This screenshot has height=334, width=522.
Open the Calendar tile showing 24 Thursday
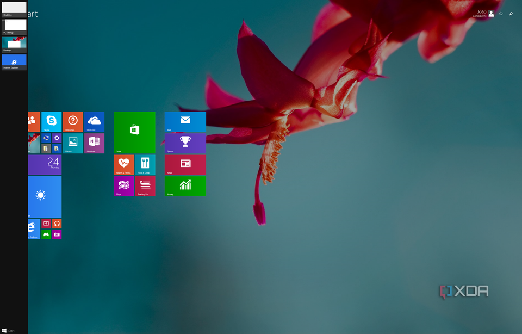click(x=45, y=164)
